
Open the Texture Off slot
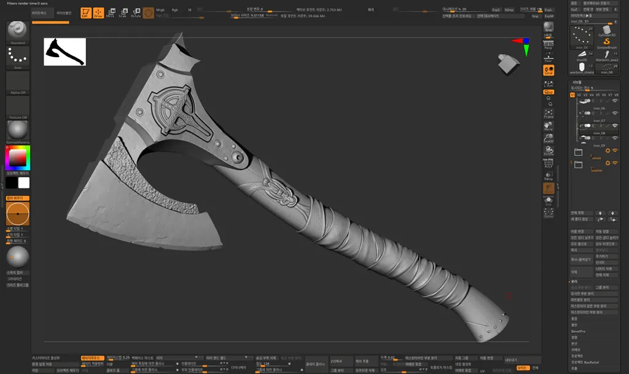17,107
